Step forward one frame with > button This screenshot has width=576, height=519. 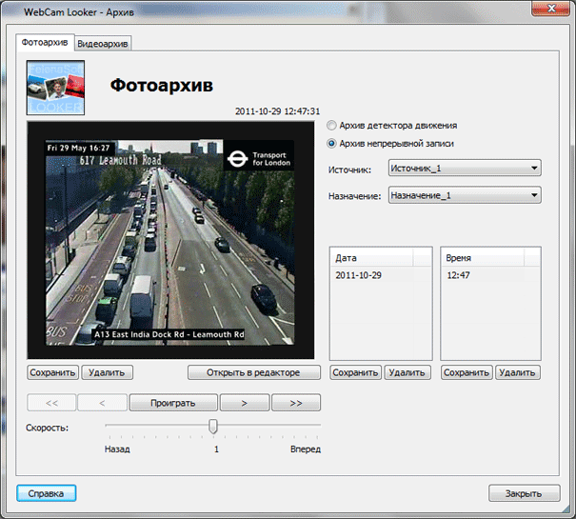(245, 403)
